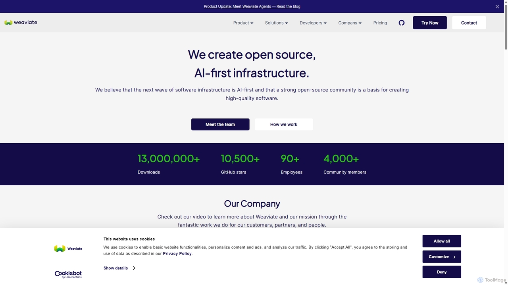
Task: Accept cookies with Allow all
Action: click(442, 241)
